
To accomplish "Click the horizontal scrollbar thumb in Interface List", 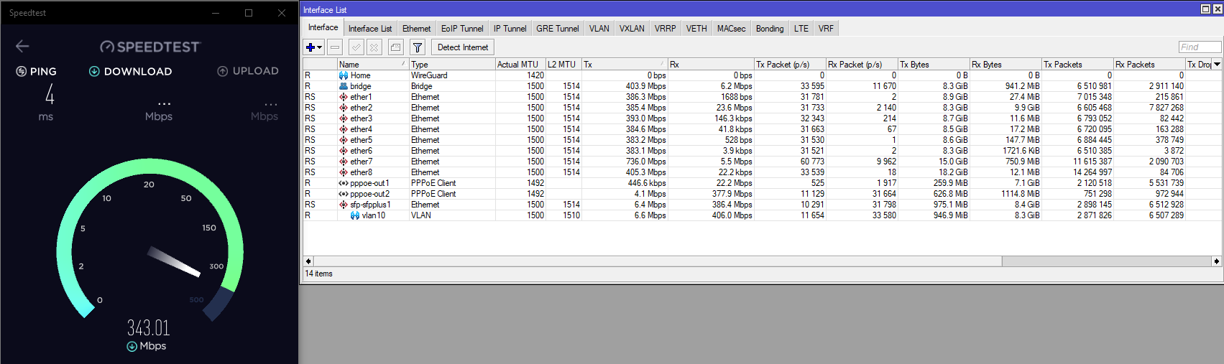I will tap(658, 261).
